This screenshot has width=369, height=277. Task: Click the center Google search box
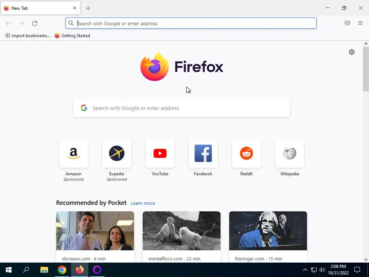coord(182,108)
